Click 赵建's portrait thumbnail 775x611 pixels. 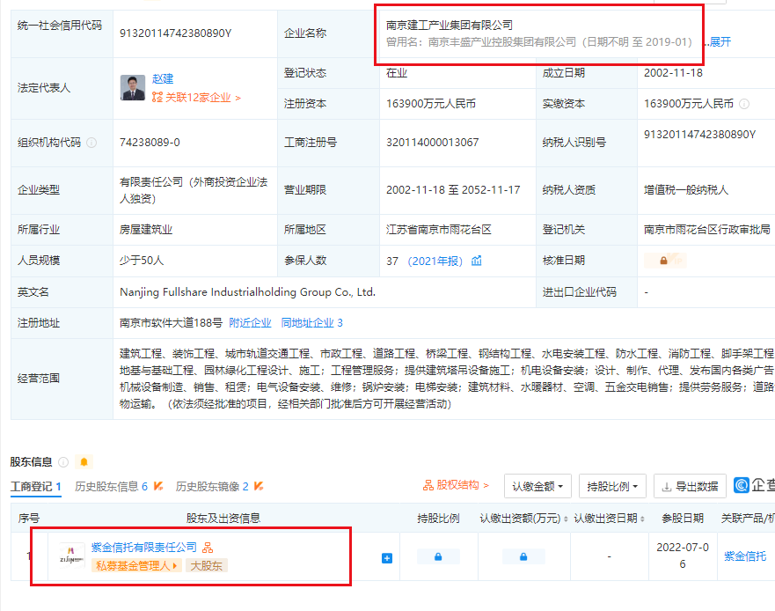(x=133, y=87)
